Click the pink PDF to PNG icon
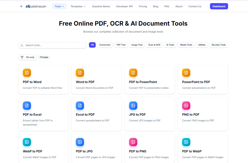Screen dimensions: 248x163 [x=133, y=142]
